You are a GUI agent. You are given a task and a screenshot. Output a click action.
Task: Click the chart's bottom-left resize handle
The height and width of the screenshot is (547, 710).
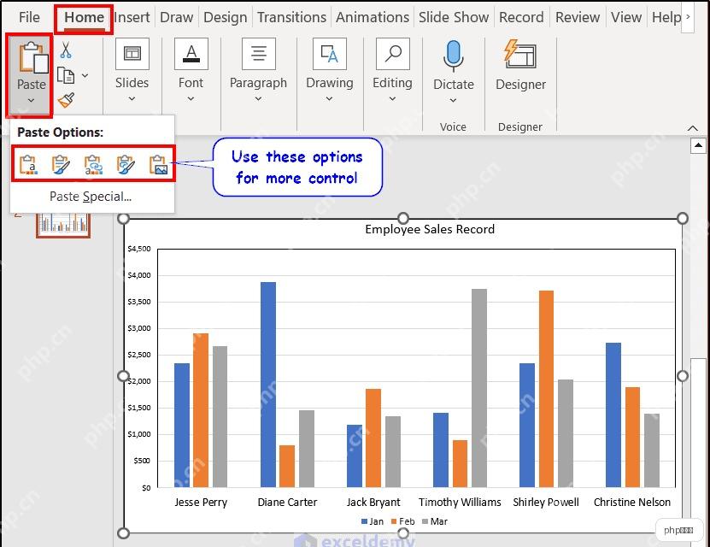point(123,533)
